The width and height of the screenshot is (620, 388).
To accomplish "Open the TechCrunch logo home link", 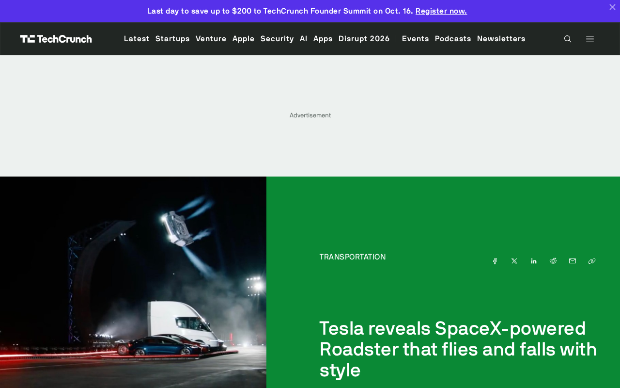I will [x=56, y=39].
